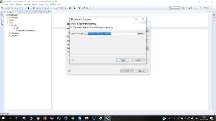Open taskbar search magnifier
This screenshot has height=121, width=216.
(10, 118)
